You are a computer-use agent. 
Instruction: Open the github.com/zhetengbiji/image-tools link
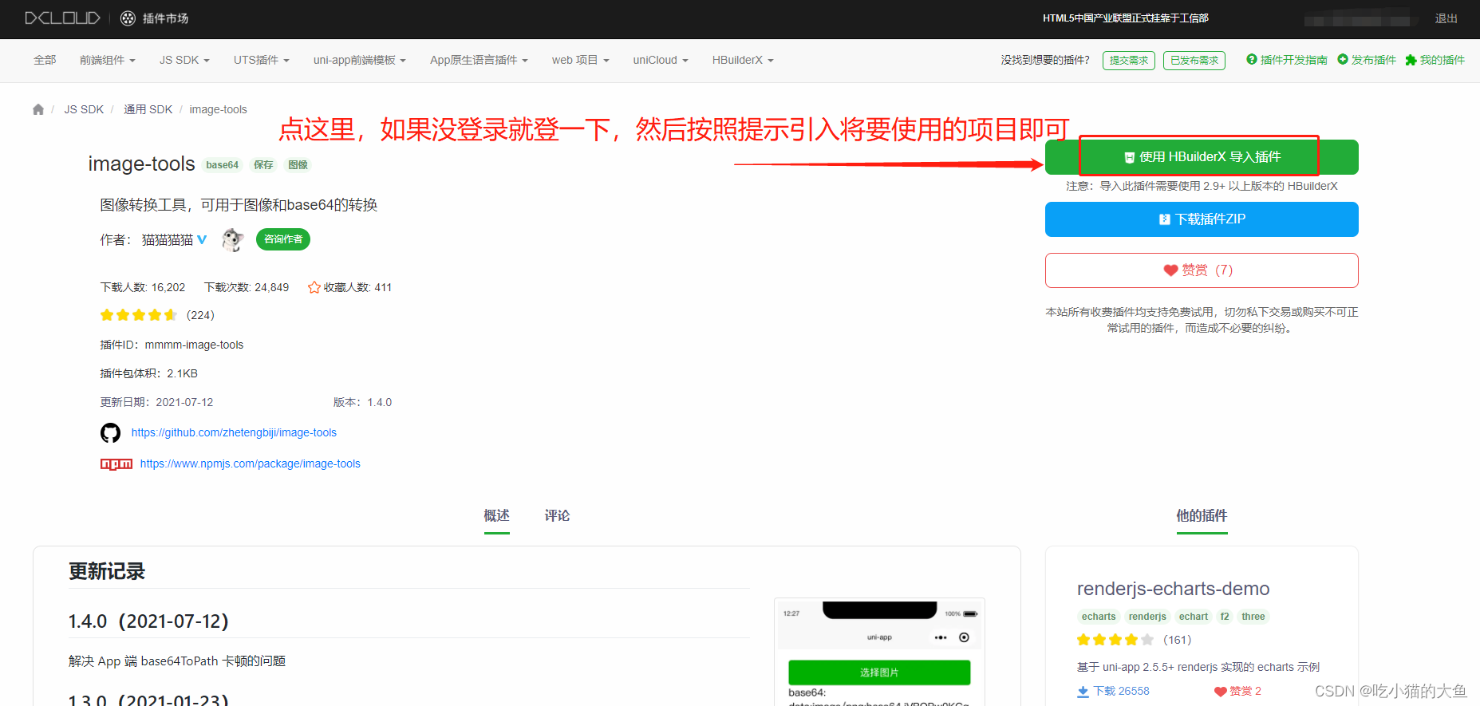coord(234,432)
